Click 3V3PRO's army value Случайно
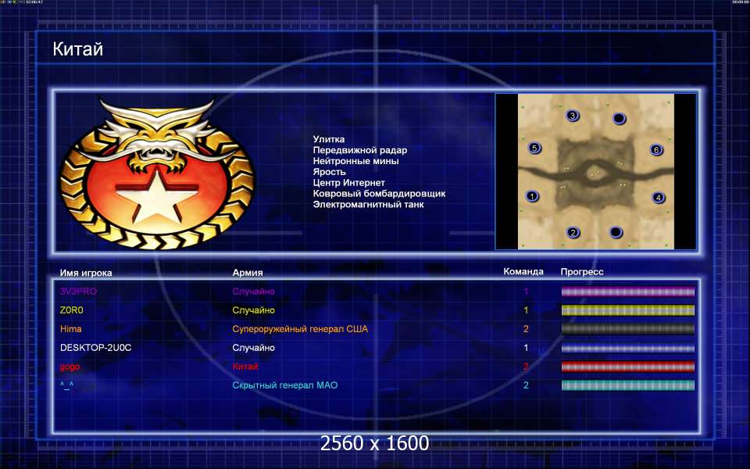The width and height of the screenshot is (750, 469). [x=253, y=292]
